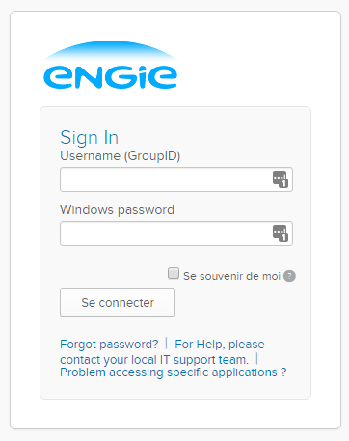Click the Windows password label

[x=117, y=210]
